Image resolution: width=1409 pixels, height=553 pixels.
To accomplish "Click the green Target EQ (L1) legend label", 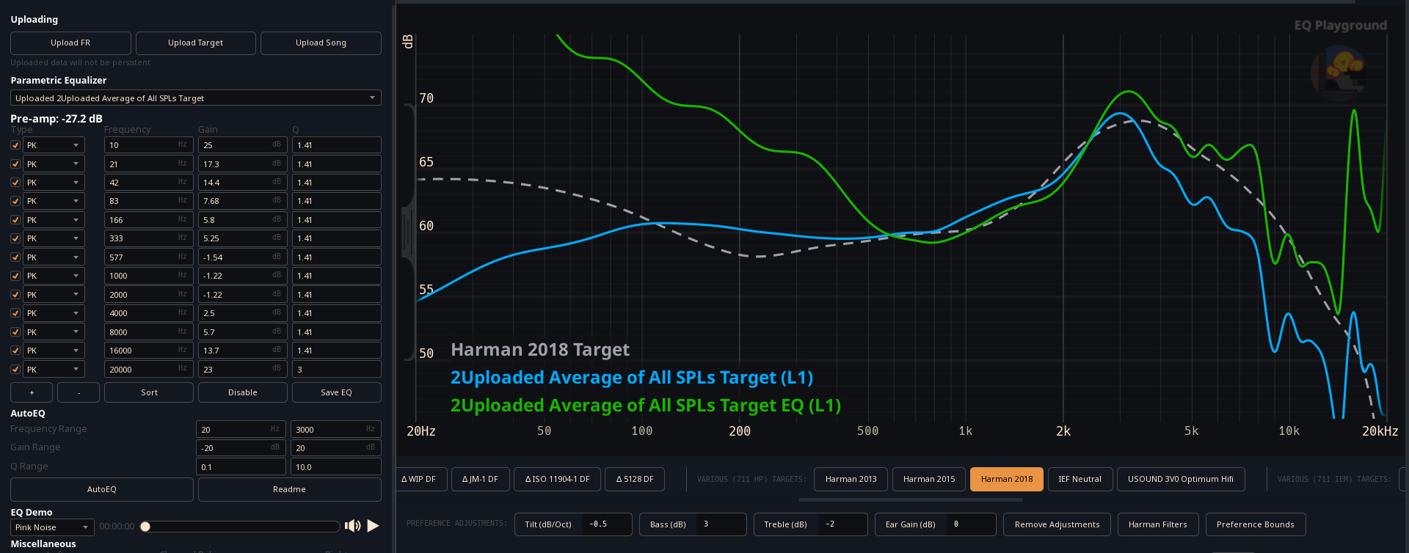I will point(646,406).
